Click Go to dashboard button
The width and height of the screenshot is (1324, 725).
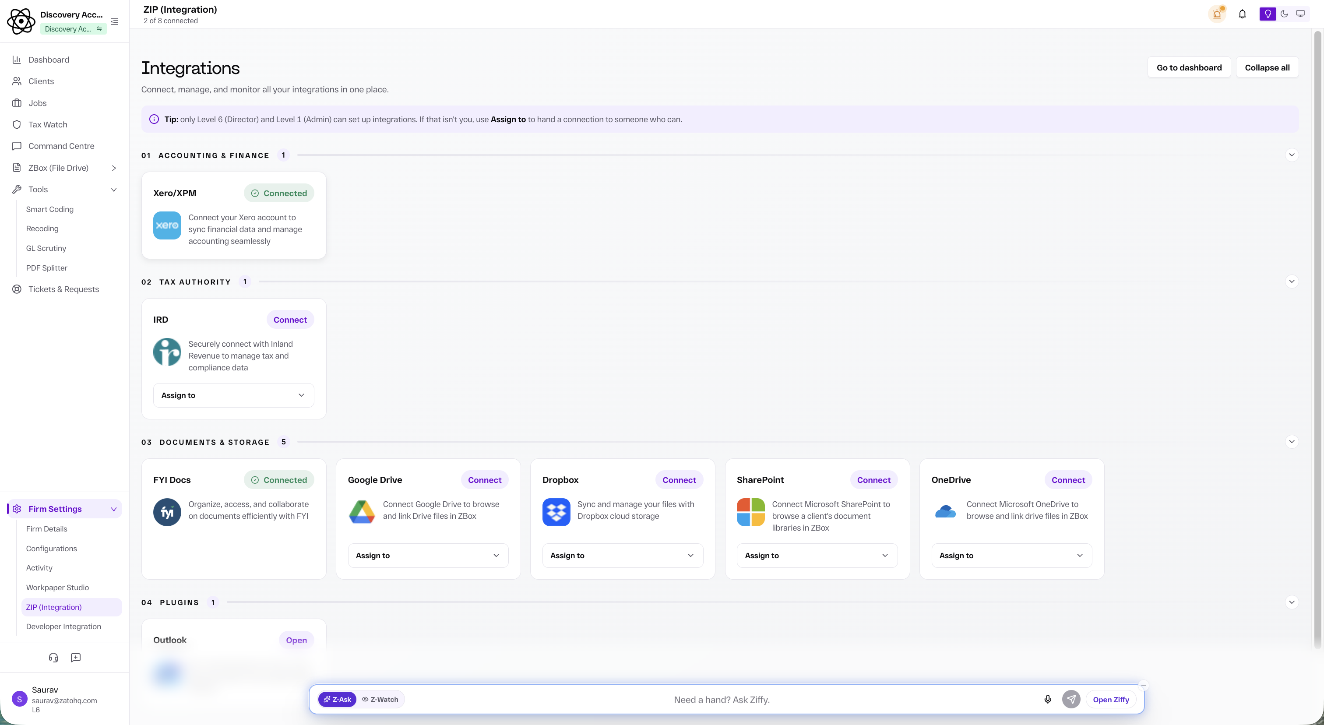[x=1189, y=67]
